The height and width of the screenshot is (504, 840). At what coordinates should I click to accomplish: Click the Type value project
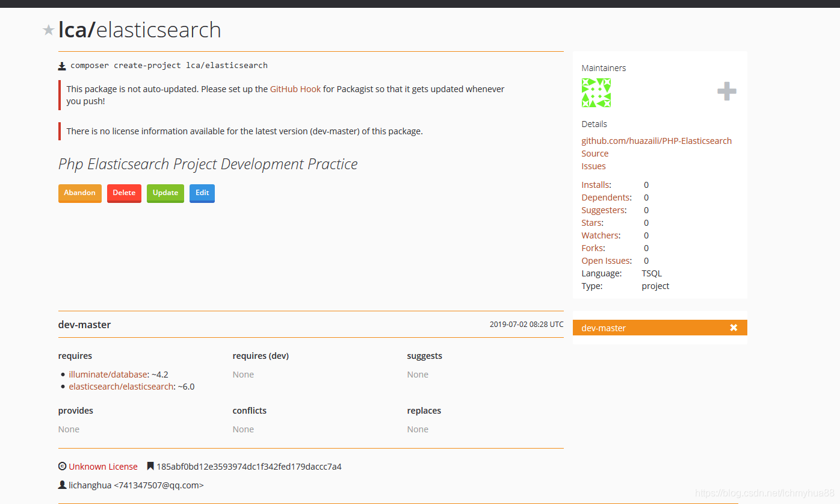point(655,286)
